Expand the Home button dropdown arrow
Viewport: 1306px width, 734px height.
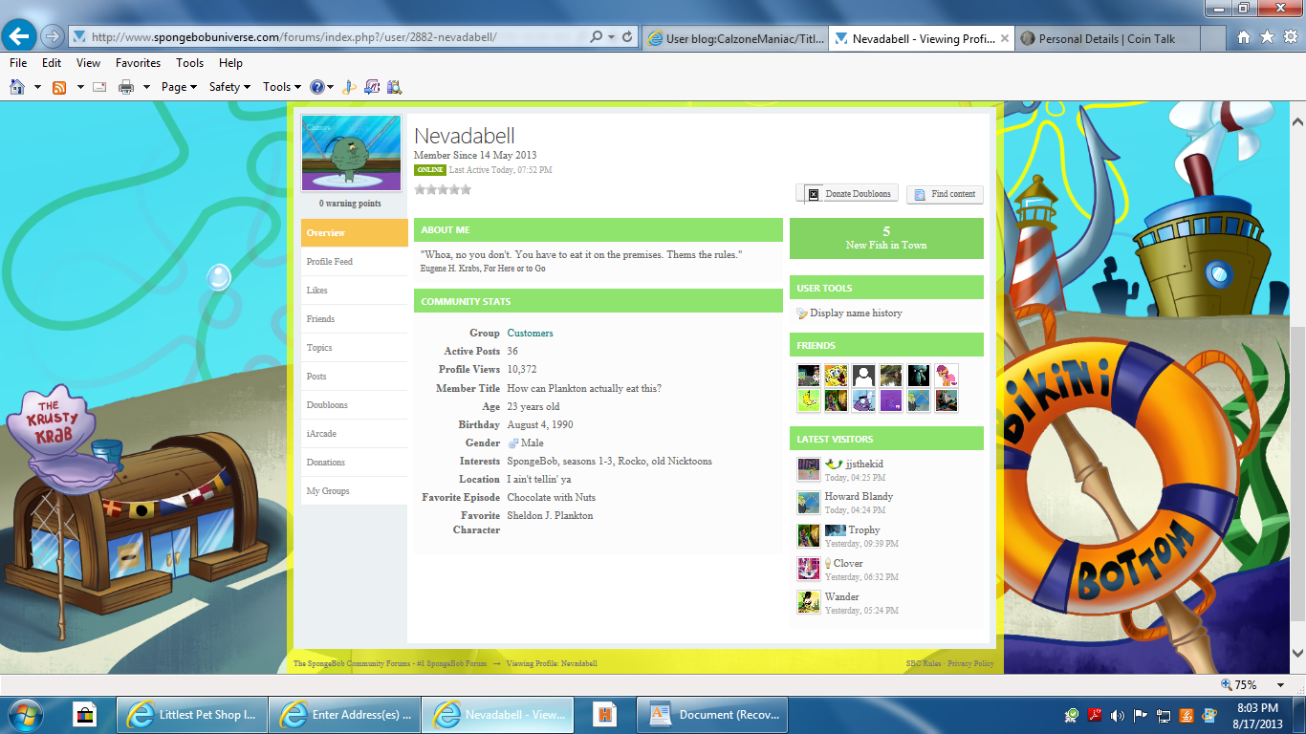click(x=38, y=87)
